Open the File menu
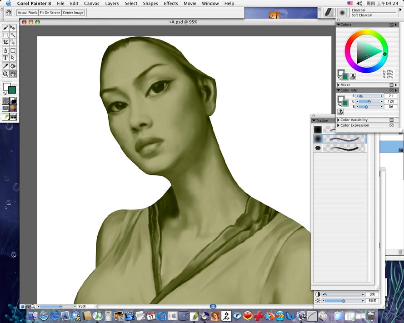404x323 pixels. click(60, 4)
